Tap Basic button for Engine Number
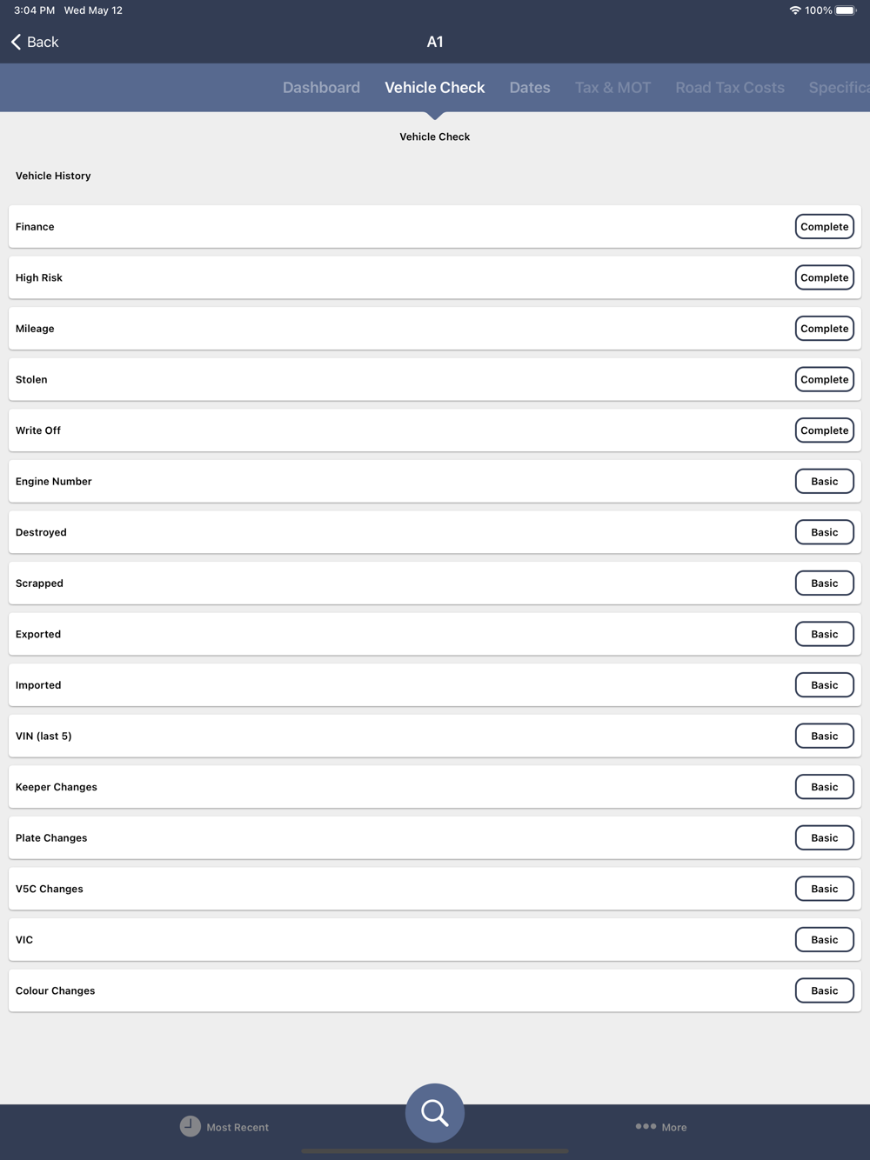Screen dimensions: 870x1160 click(x=825, y=482)
